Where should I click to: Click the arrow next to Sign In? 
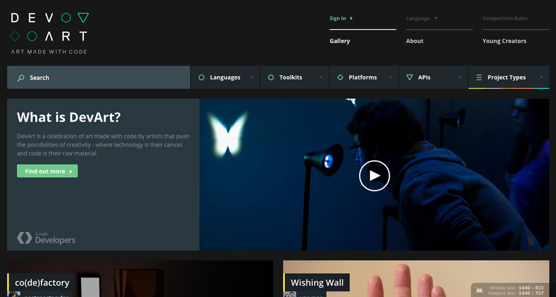click(x=351, y=18)
